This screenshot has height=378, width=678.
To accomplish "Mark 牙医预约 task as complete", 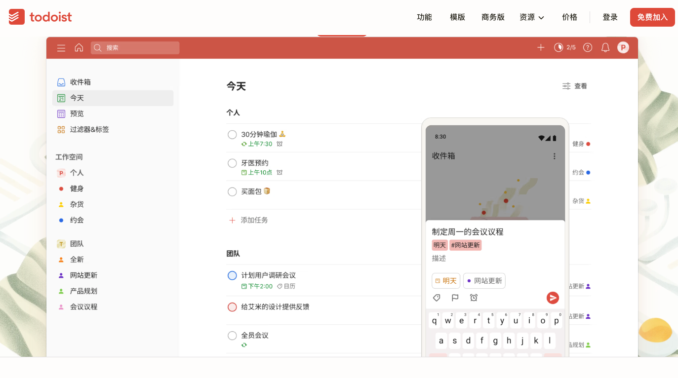I will pos(232,163).
